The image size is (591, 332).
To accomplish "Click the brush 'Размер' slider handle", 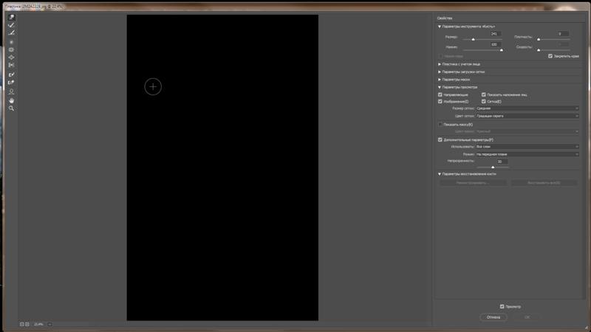I will point(474,40).
